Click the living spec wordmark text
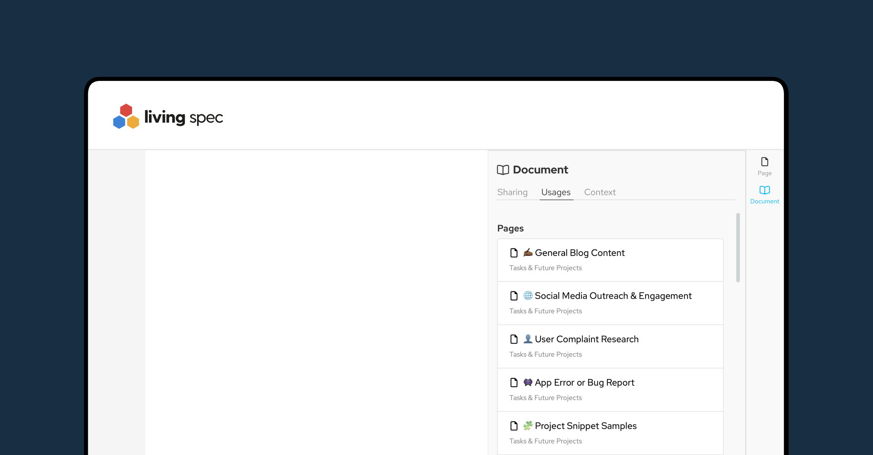The image size is (873, 455). 184,118
